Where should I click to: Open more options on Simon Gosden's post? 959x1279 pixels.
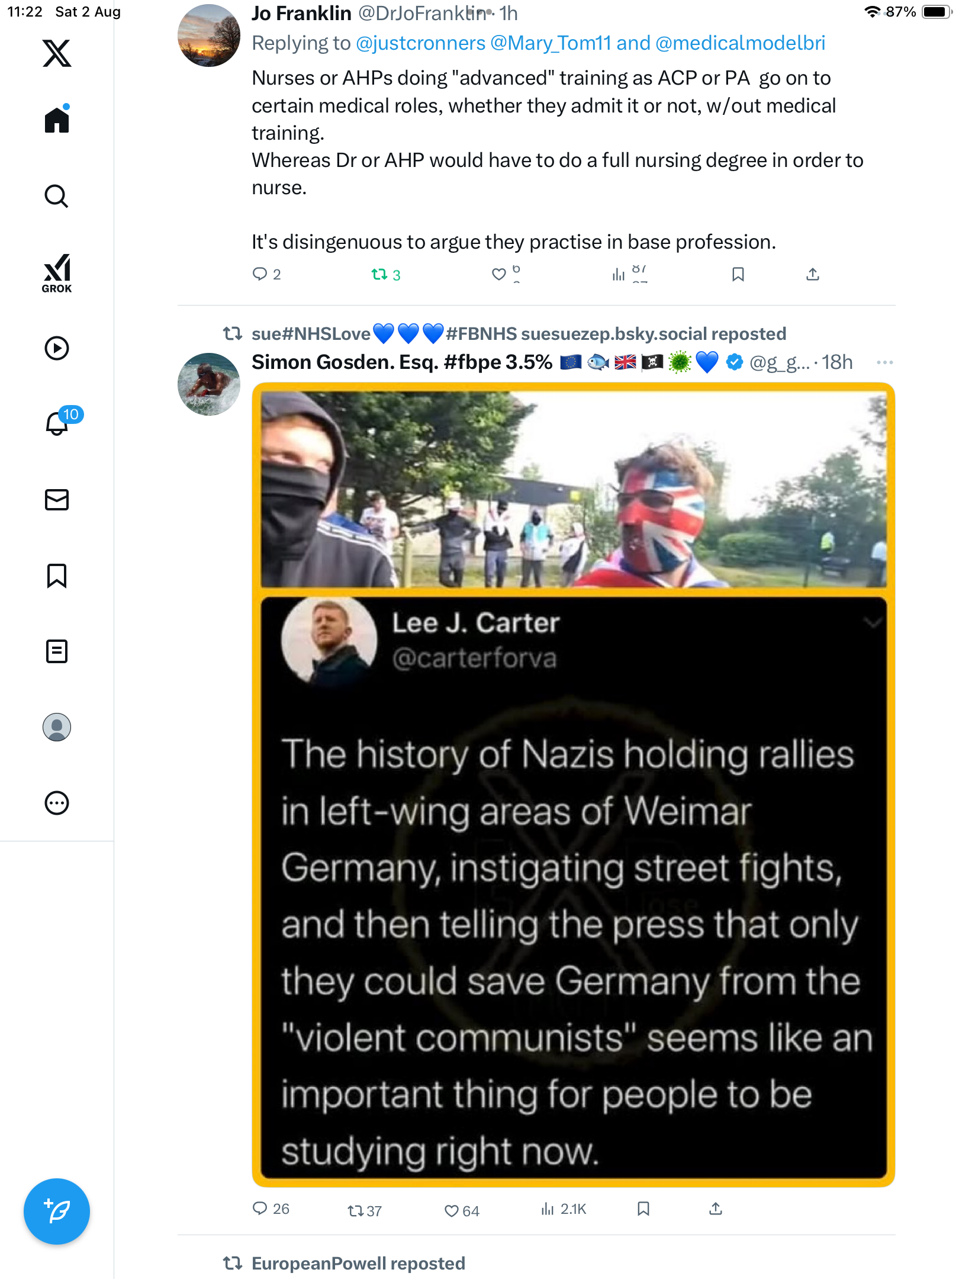(x=884, y=362)
